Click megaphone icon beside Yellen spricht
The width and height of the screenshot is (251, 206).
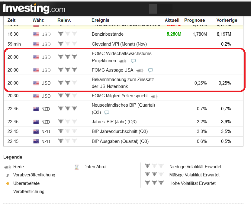(x=154, y=96)
